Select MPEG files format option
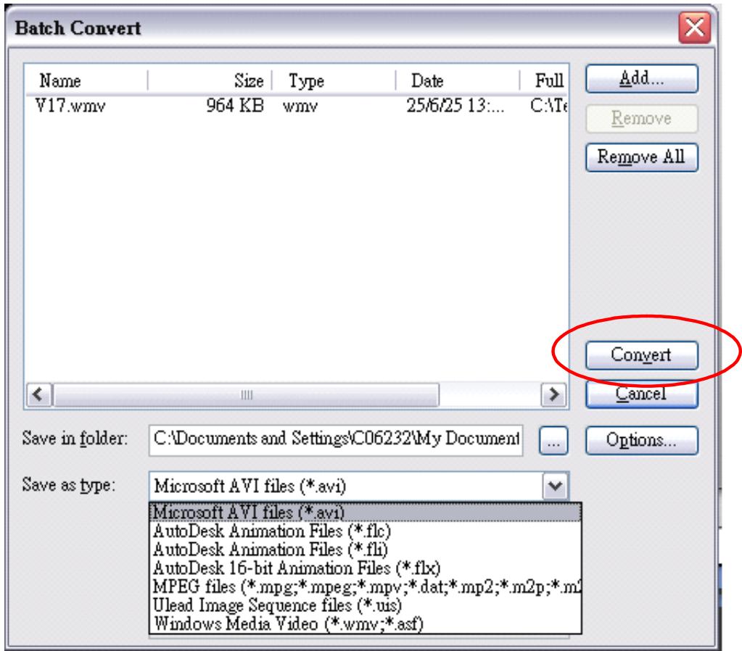742x651 pixels. pyautogui.click(x=366, y=586)
